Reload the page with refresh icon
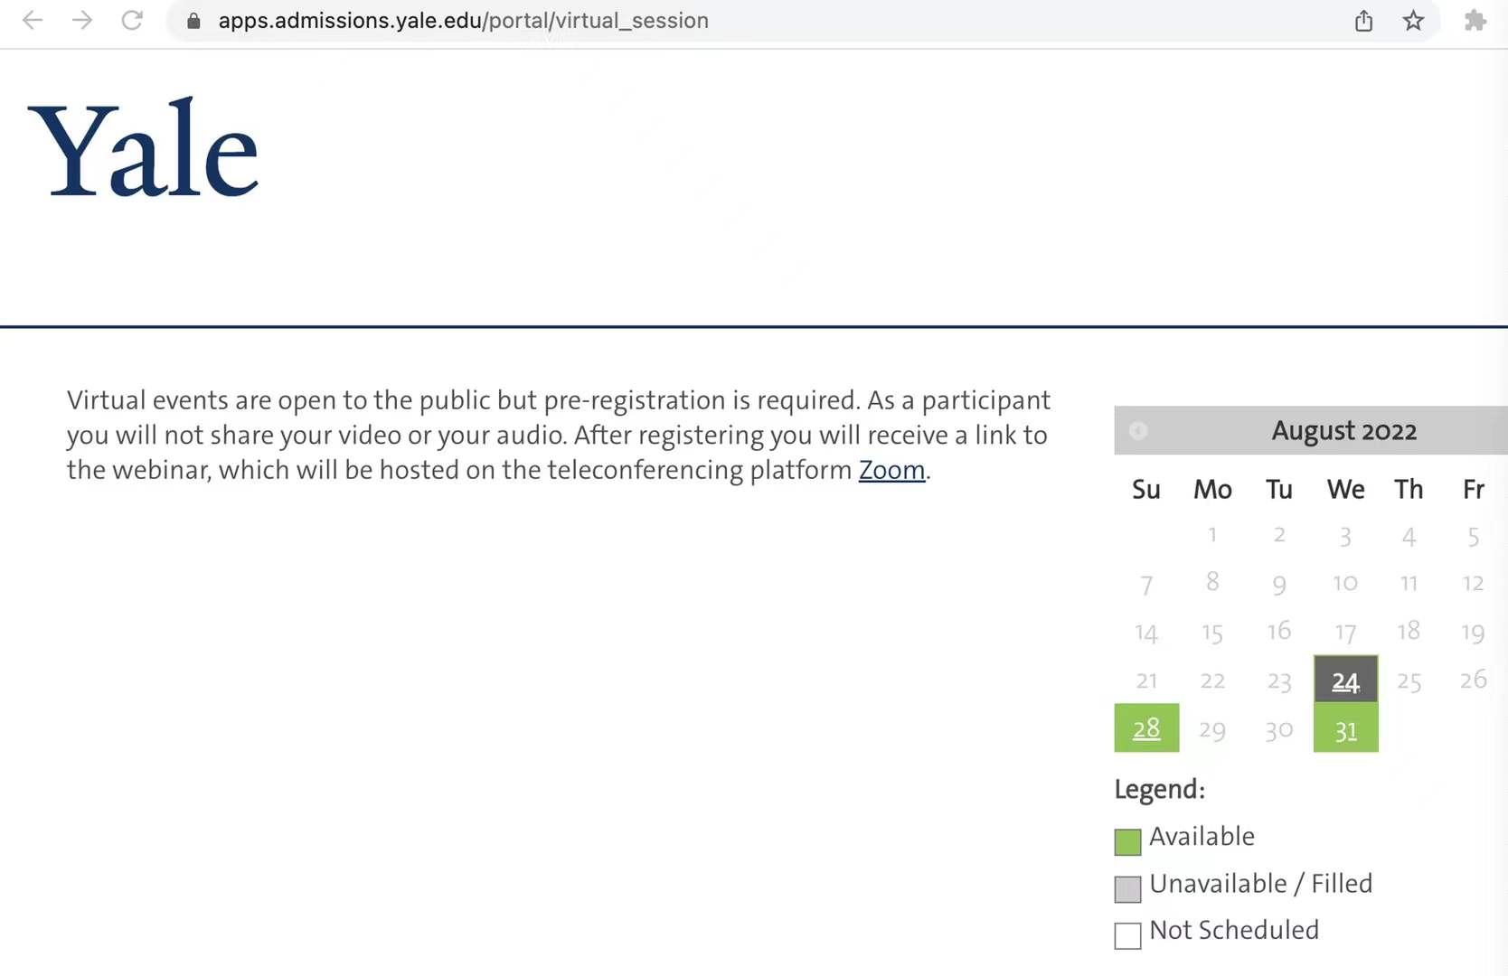Viewport: 1508px width, 976px height. tap(132, 20)
